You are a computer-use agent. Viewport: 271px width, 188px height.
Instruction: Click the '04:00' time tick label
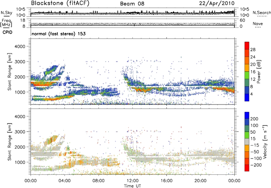click(x=65, y=181)
